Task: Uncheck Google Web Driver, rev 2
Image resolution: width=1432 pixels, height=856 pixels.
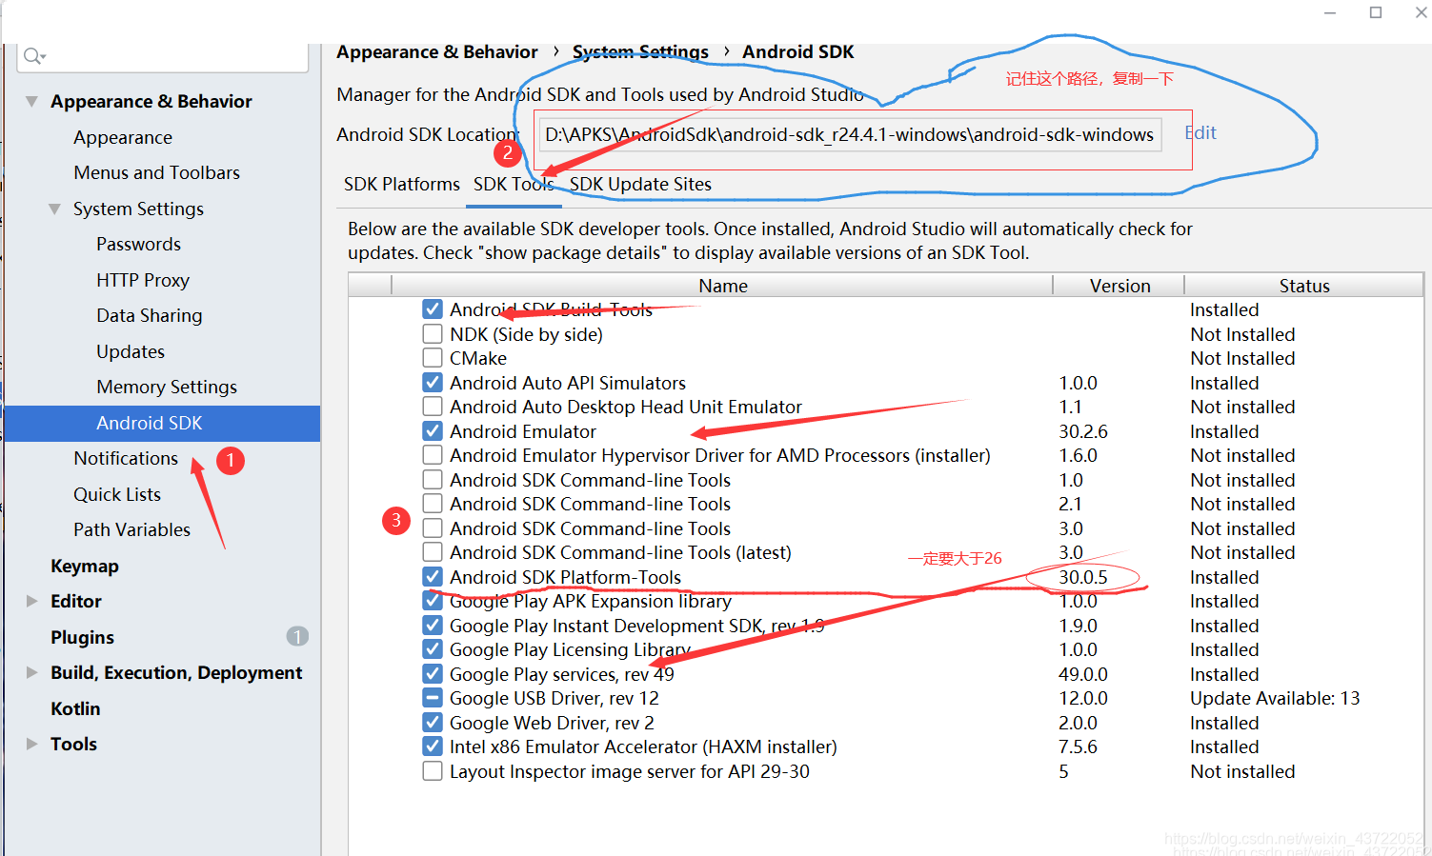Action: pyautogui.click(x=433, y=723)
